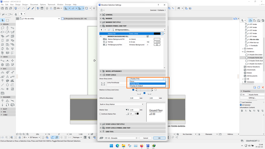Image resolution: width=265 pixels, height=149 pixels.
Task: Select Last Selection radio button
Action: pyautogui.click(x=241, y=102)
